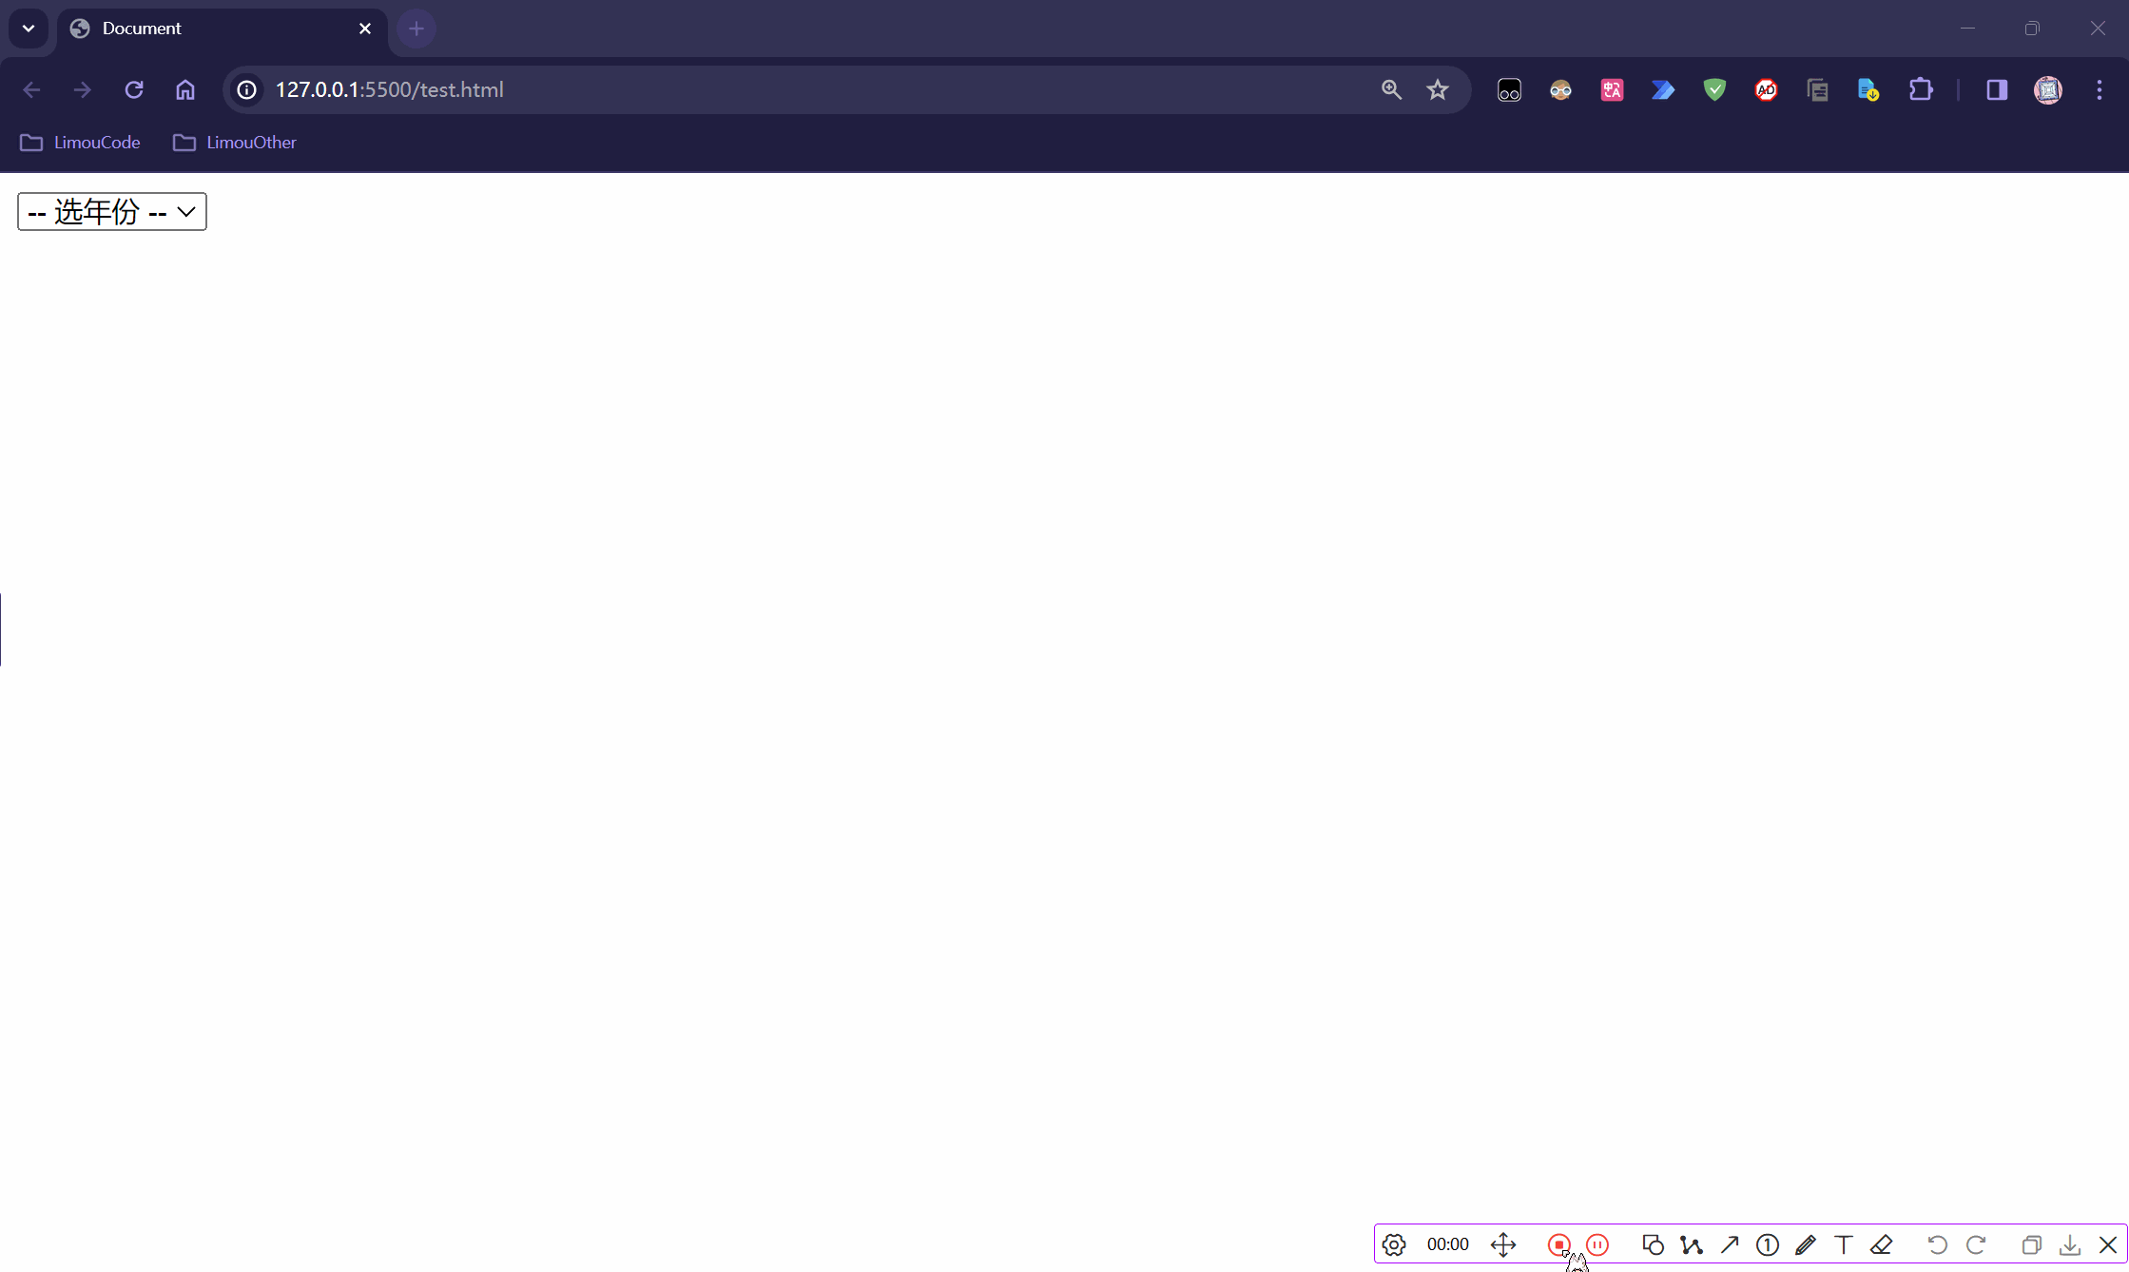Screen dimensions: 2129x1272
Task: Open Chrome three-dot menu
Action: pos(2100,89)
